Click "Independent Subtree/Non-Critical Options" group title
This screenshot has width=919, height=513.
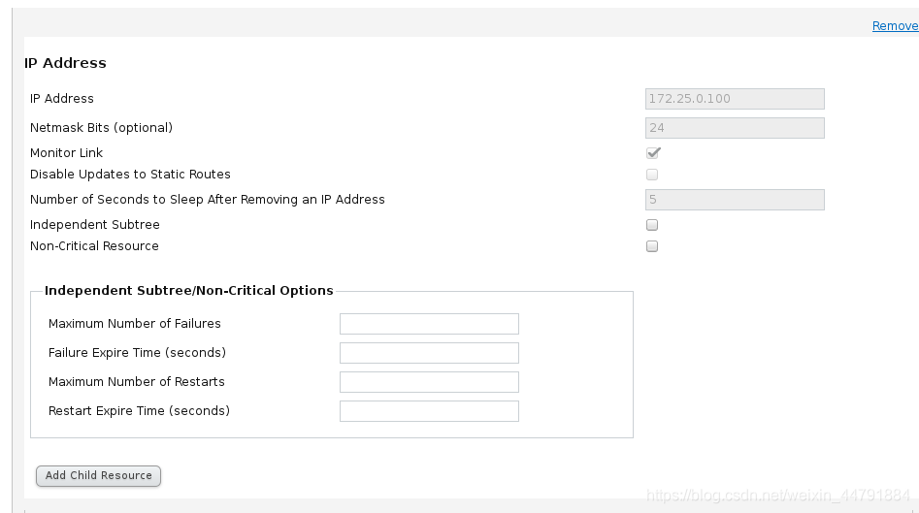coord(188,291)
